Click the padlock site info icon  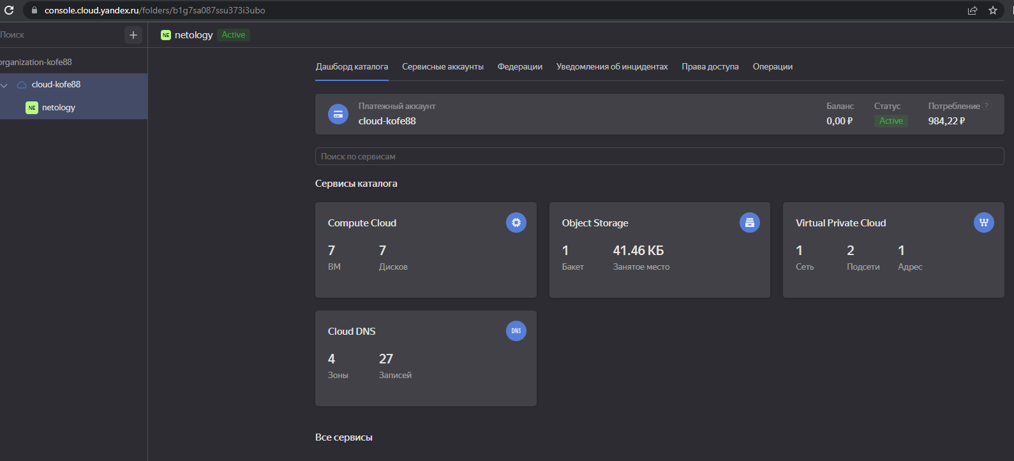pos(34,10)
